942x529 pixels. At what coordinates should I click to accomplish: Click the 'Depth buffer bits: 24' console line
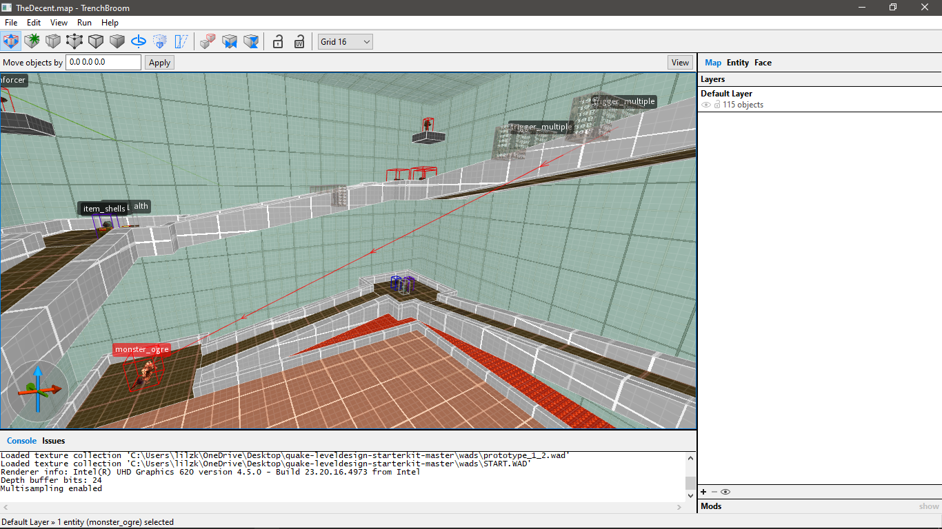pyautogui.click(x=51, y=480)
